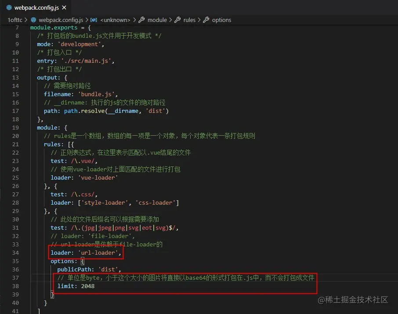Click the base64 comment on line 37
Screen dimensions: 398x314
point(186,278)
